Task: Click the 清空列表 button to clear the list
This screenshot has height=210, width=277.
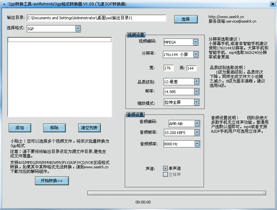Action: (x=89, y=128)
